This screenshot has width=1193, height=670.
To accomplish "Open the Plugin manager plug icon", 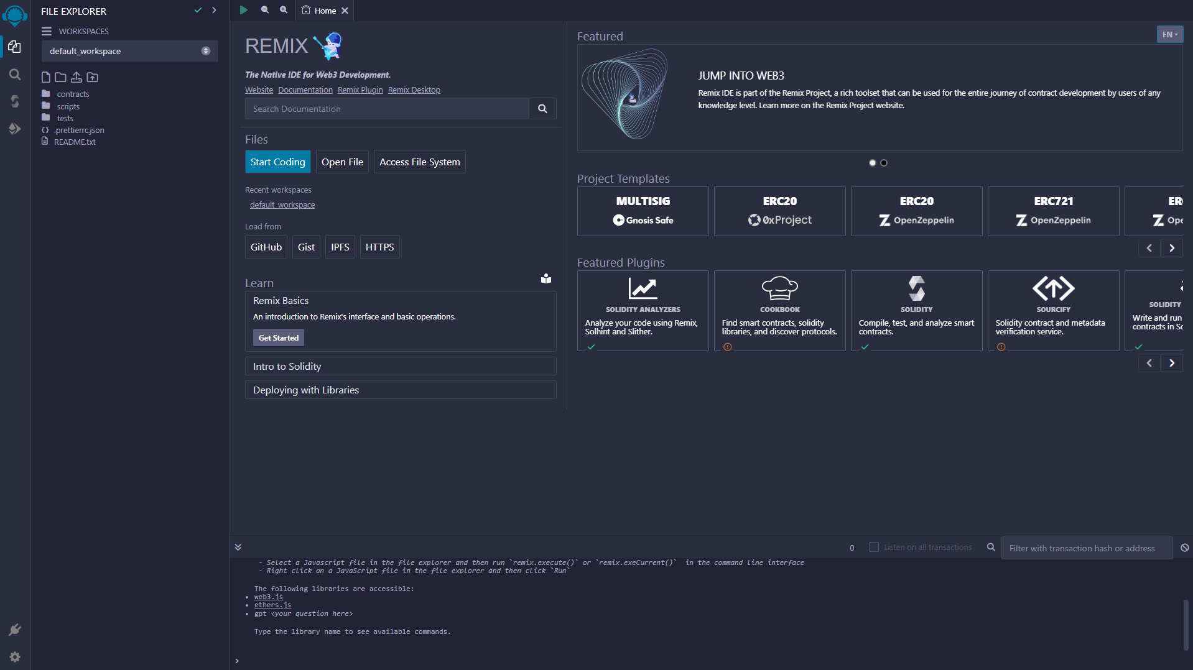I will pos(15,630).
